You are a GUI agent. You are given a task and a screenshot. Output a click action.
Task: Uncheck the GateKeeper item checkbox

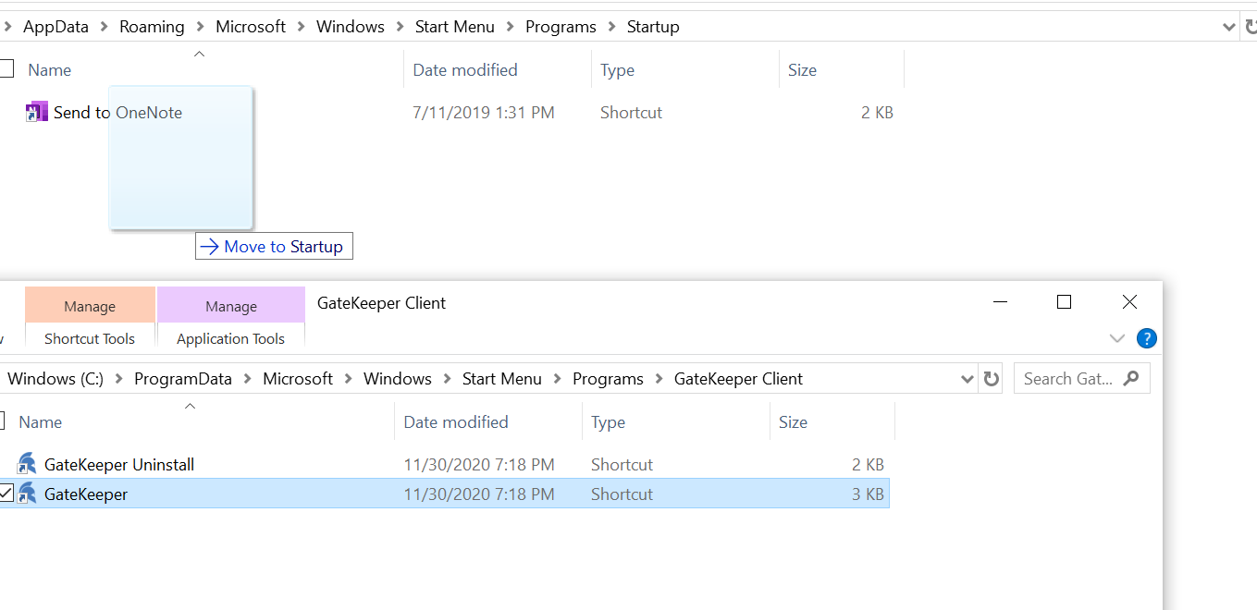[6, 494]
